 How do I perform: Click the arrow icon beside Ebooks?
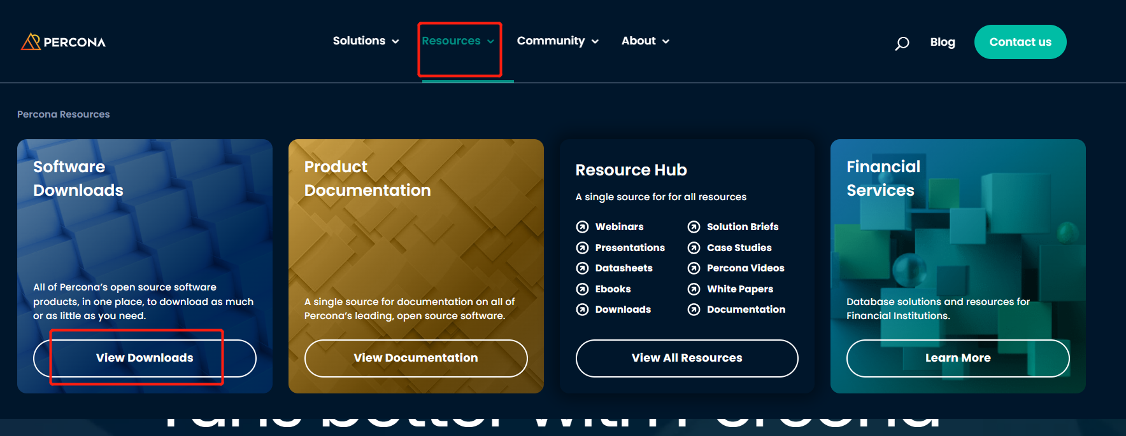pos(582,289)
